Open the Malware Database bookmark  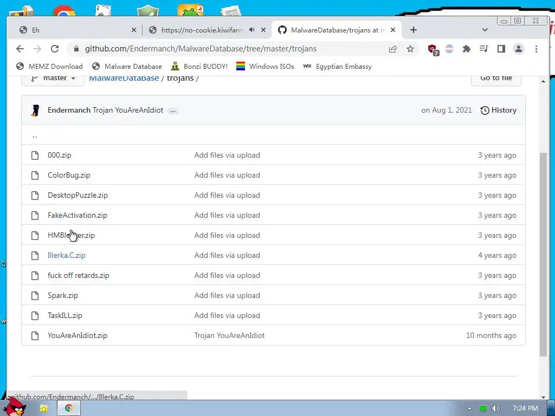tap(127, 66)
